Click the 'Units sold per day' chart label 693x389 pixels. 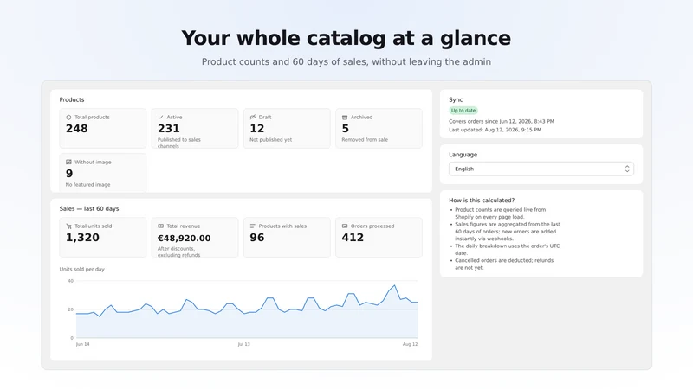82,269
